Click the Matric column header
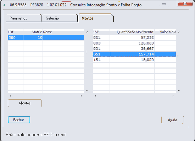Image resolution: width=195 pixels, height=141 pixels. point(33,32)
